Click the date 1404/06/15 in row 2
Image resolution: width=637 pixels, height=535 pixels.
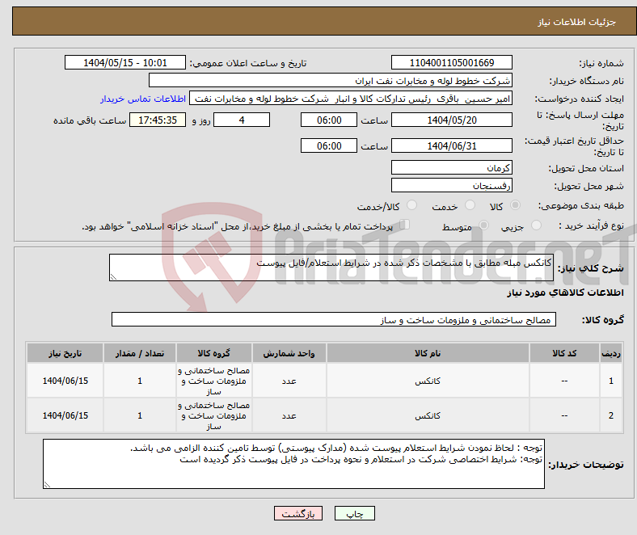pyautogui.click(x=65, y=415)
